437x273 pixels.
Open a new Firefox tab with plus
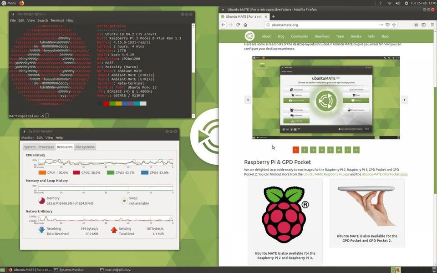click(274, 16)
